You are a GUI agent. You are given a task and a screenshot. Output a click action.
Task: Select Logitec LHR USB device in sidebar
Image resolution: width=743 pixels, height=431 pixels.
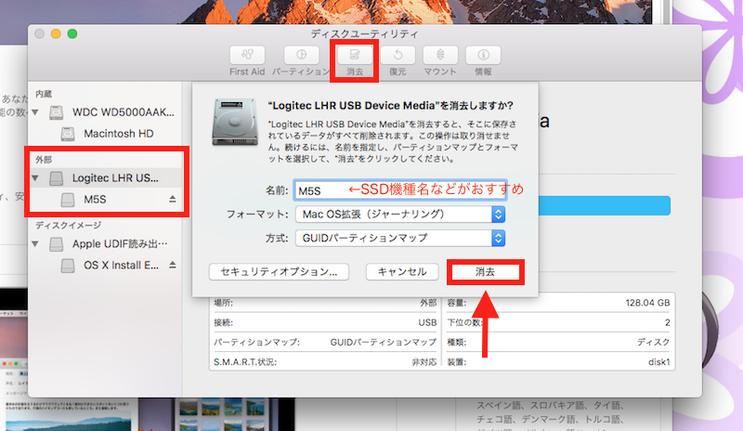click(115, 177)
